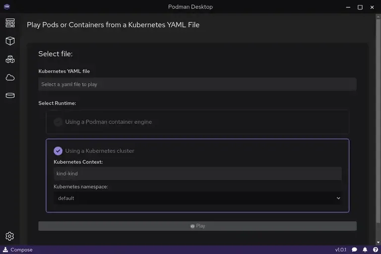Go to Containers via cube icon
Screen dimensions: 381x254
coord(10,41)
